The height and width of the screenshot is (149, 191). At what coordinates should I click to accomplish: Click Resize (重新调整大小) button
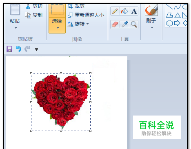click(x=86, y=15)
